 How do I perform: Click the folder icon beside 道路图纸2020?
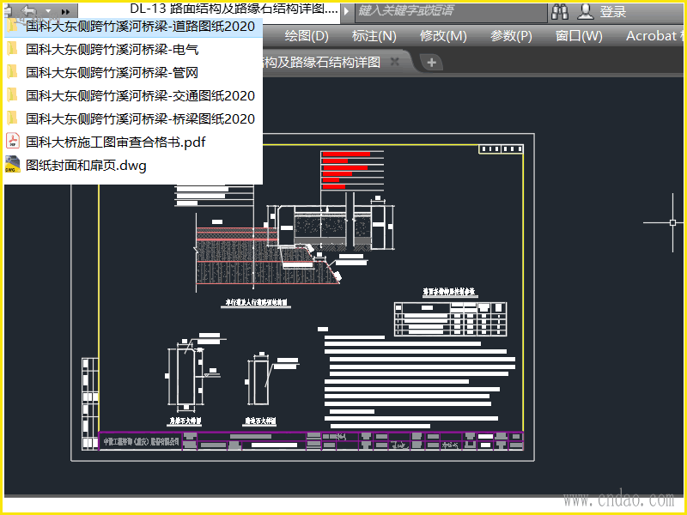[x=13, y=26]
